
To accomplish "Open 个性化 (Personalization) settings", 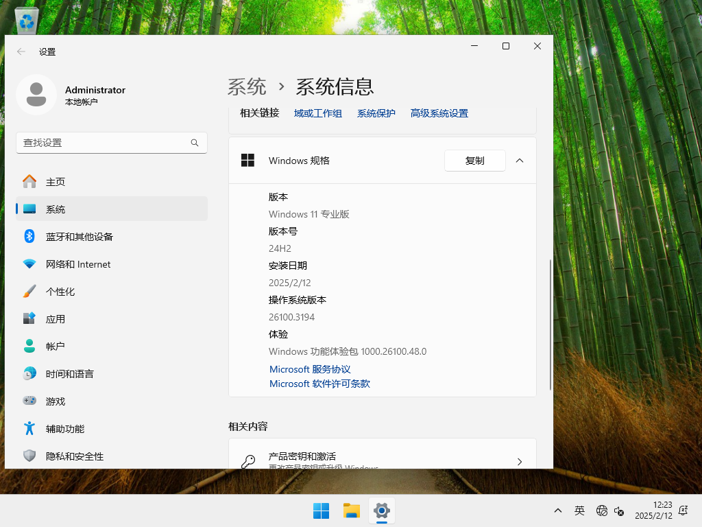I will tap(61, 291).
